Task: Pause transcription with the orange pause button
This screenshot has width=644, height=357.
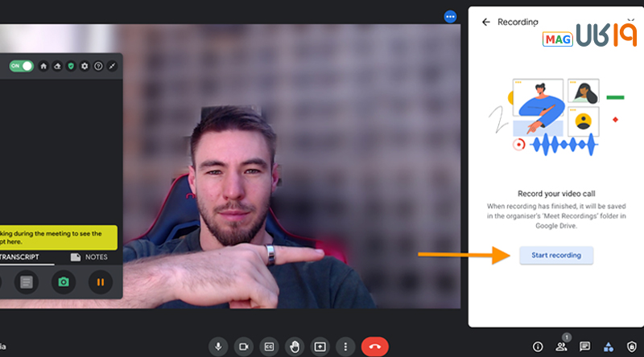Action: click(x=101, y=282)
